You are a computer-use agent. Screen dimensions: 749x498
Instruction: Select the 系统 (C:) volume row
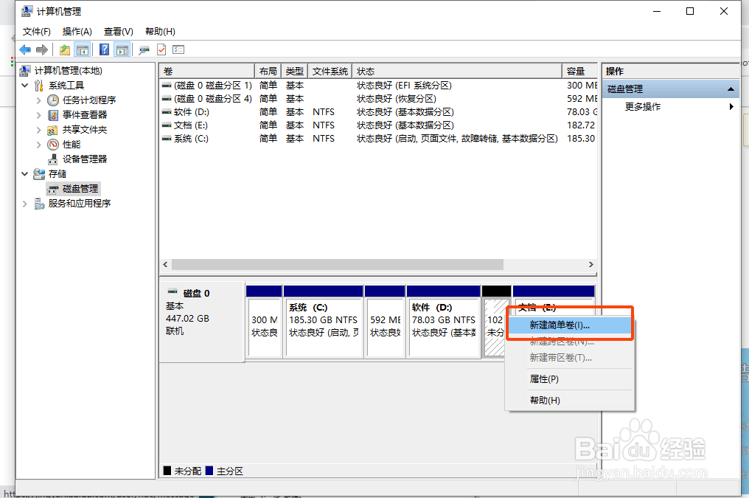[x=379, y=139]
